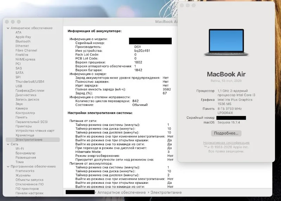Select Панели настроек in the sidebar
The height and width of the screenshot is (201, 281).
(x=30, y=193)
